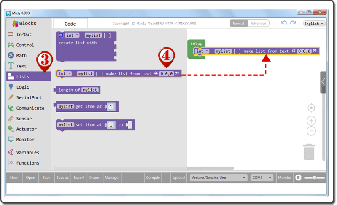
Task: Click the undo arrow icon
Action: coord(284,23)
